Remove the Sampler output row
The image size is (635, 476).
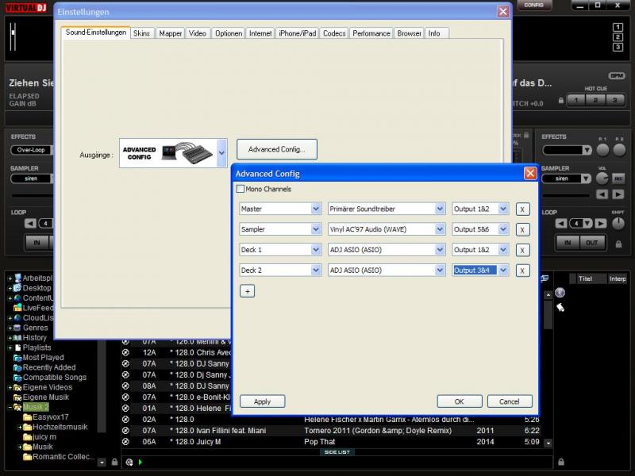pos(522,229)
